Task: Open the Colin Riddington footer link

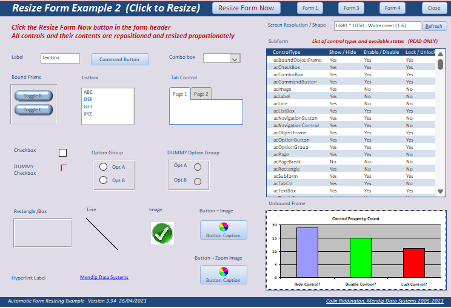Action: (x=384, y=301)
